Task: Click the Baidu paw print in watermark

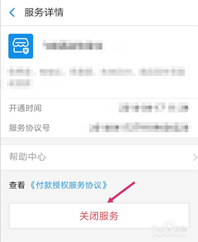Action: pos(169,225)
